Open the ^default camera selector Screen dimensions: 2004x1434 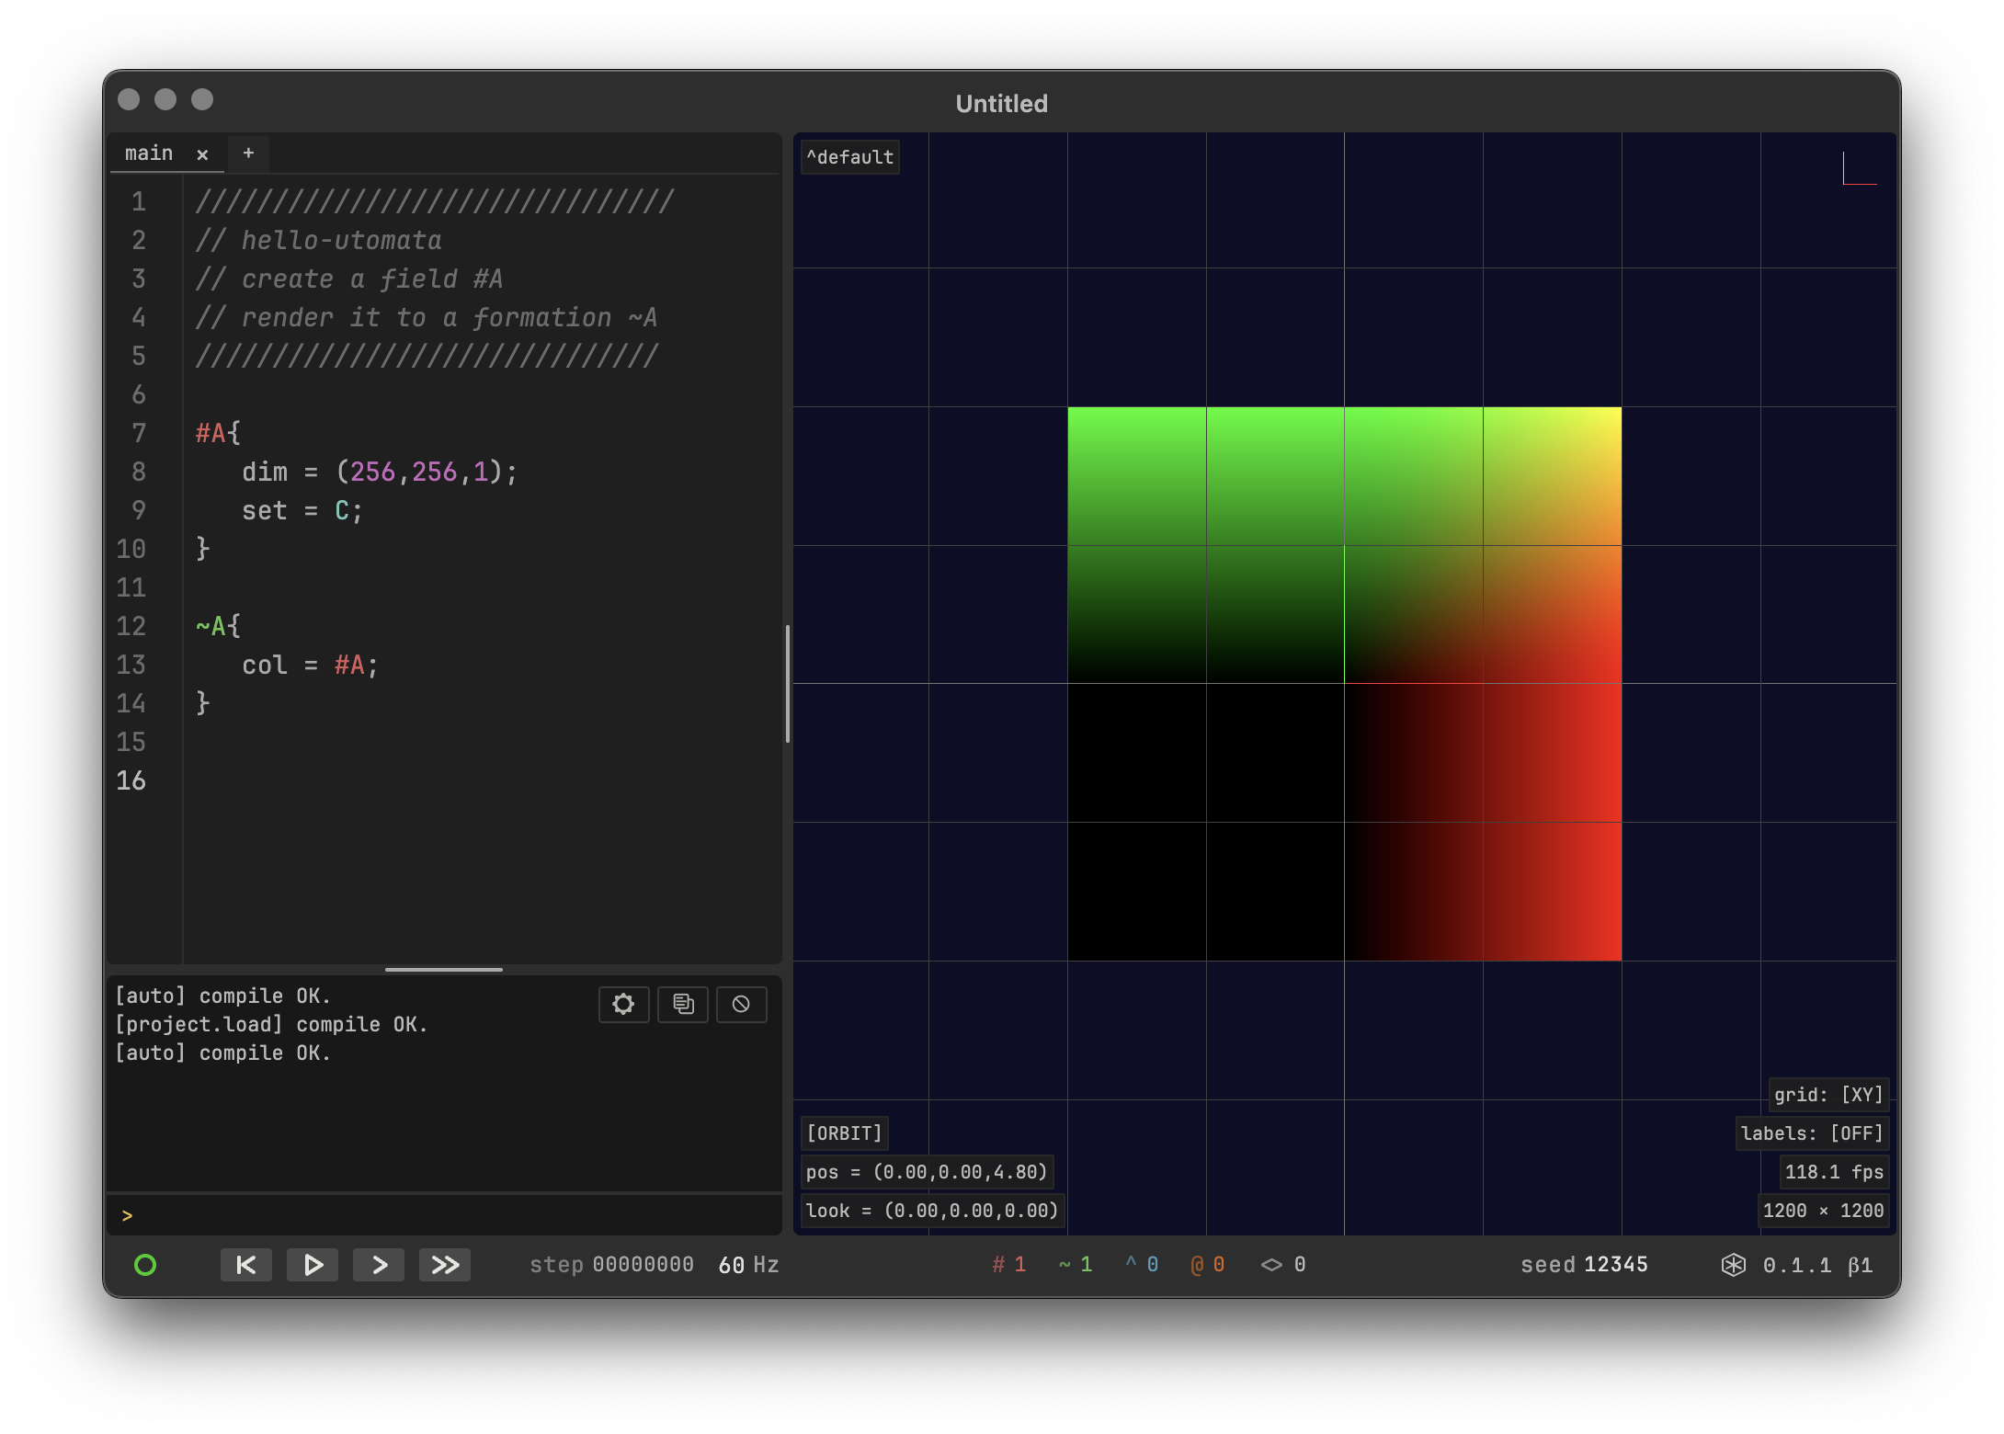(x=850, y=157)
